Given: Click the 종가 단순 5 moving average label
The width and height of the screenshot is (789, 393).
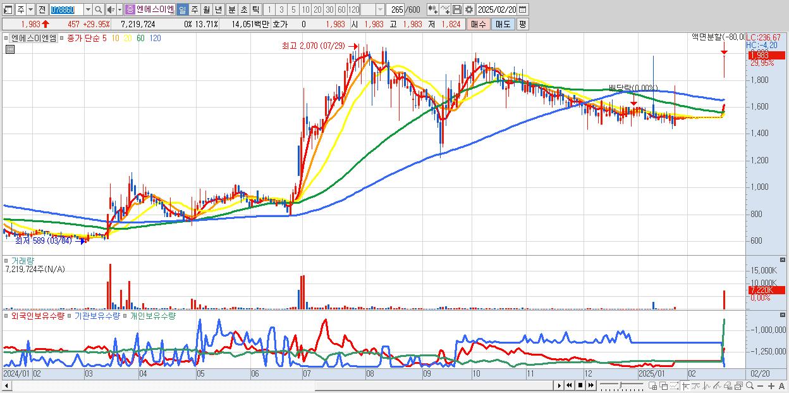Looking at the screenshot, I should (x=86, y=38).
